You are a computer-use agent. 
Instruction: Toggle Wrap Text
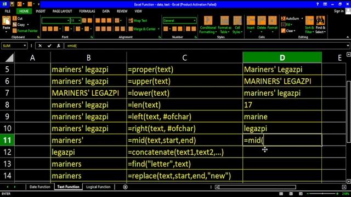[x=138, y=21]
